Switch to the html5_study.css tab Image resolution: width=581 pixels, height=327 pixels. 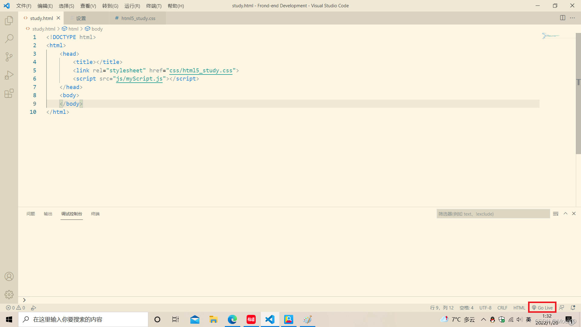(x=138, y=18)
